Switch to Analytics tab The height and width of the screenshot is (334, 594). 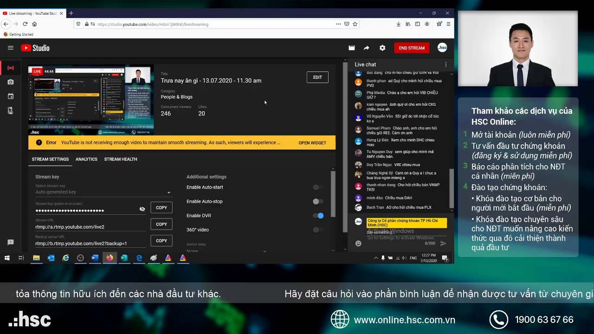[x=86, y=159]
